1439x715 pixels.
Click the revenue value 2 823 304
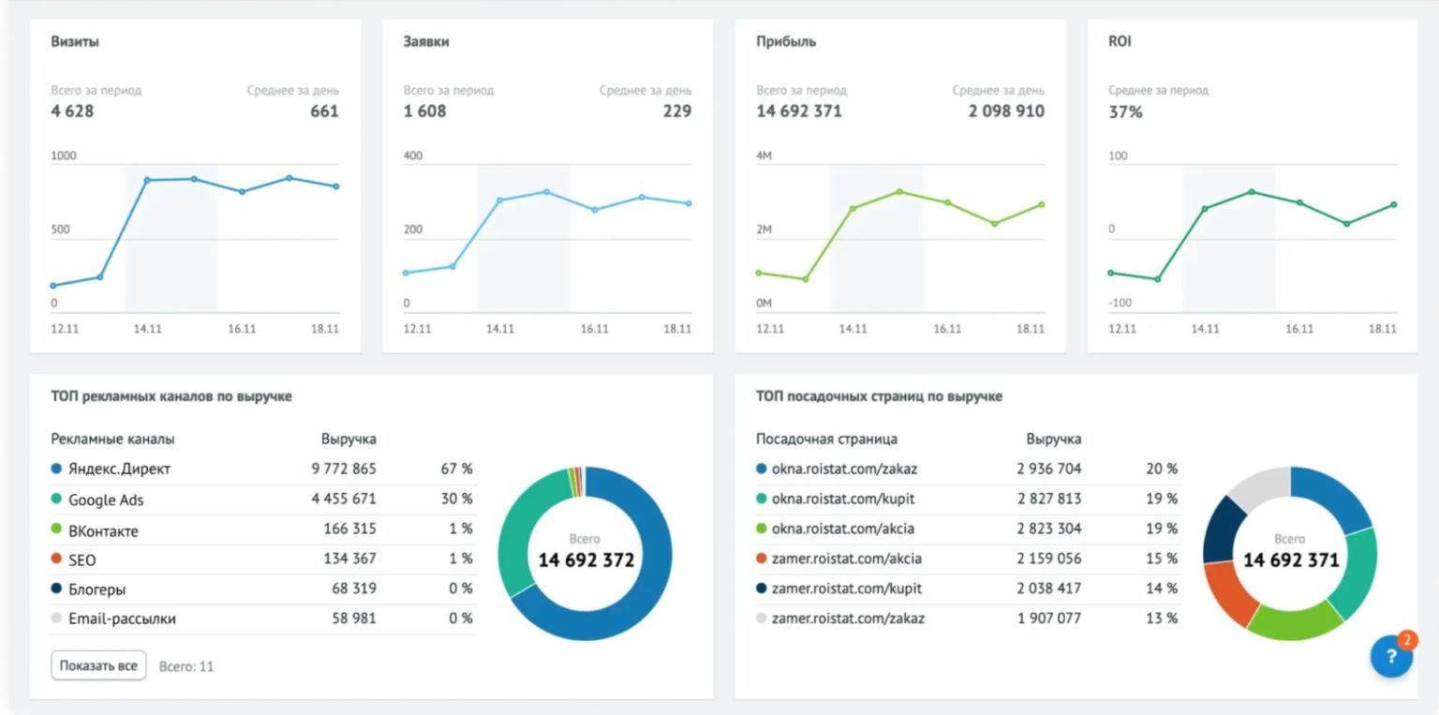(x=1049, y=529)
